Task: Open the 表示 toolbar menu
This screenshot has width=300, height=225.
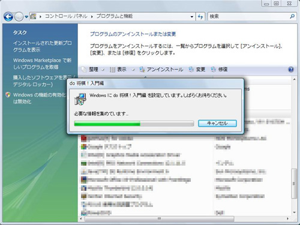Action: (118, 70)
